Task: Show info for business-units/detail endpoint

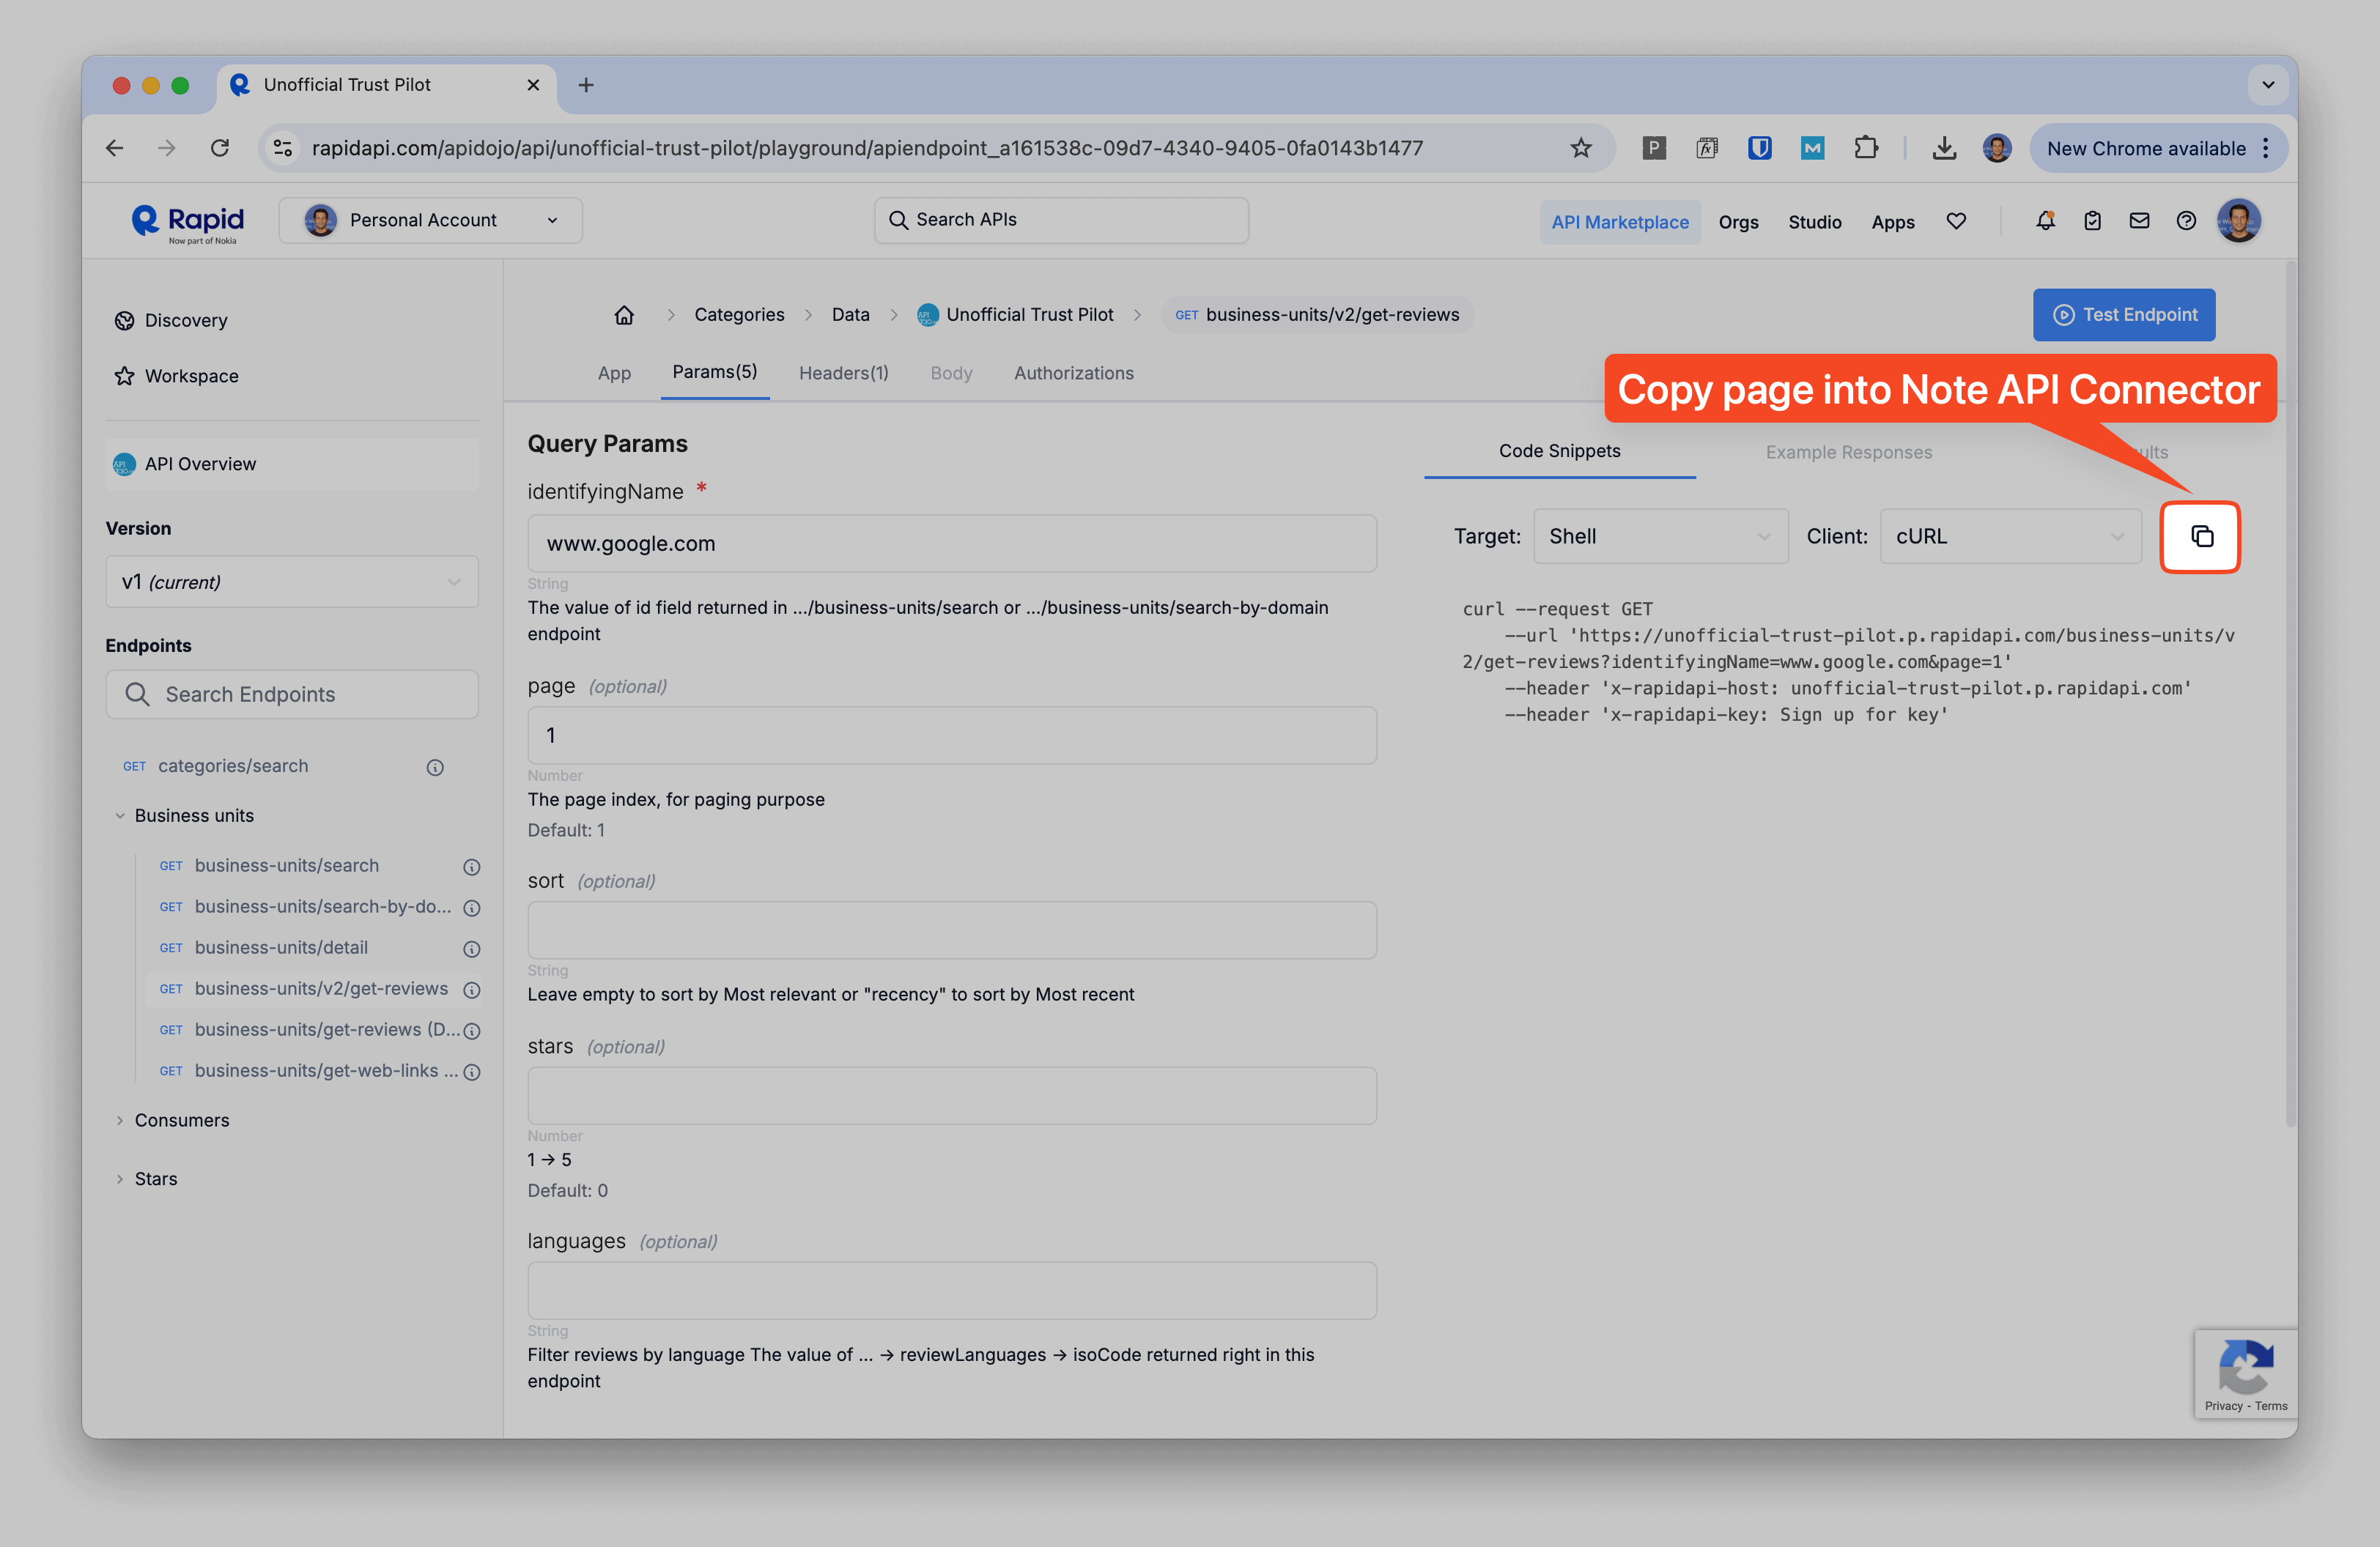Action: pos(472,949)
